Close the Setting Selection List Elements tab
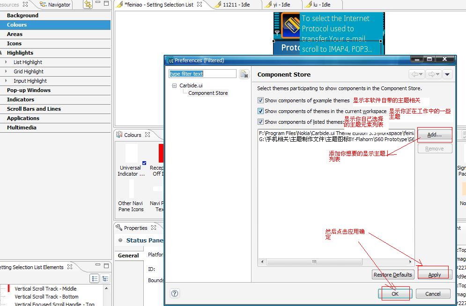The height and width of the screenshot is (306, 466). tap(69, 267)
